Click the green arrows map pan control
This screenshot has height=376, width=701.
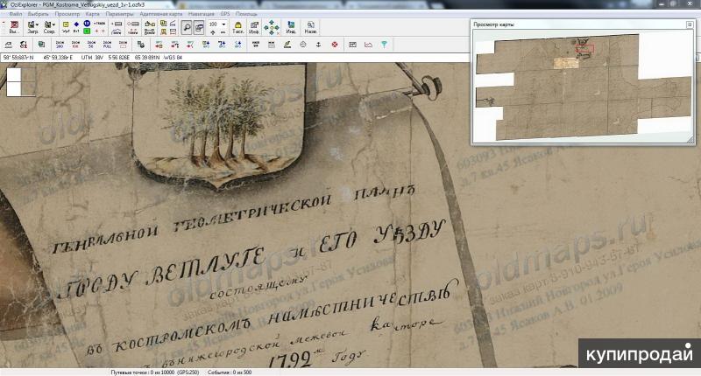pos(272,28)
